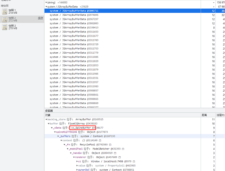225x171 pixels.
Task: Select row JSArrayBufferData @3311931
Action: [x=135, y=78]
